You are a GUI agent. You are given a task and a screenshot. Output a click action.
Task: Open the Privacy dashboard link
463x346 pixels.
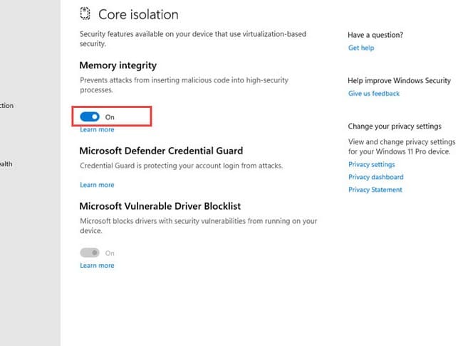tap(376, 177)
